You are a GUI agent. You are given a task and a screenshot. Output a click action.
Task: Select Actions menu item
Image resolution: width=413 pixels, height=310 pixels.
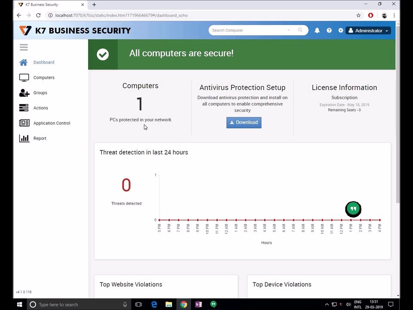(40, 108)
